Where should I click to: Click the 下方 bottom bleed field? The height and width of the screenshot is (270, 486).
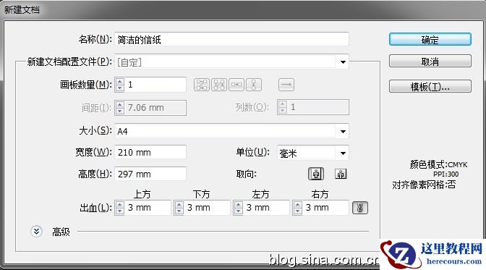tap(207, 208)
